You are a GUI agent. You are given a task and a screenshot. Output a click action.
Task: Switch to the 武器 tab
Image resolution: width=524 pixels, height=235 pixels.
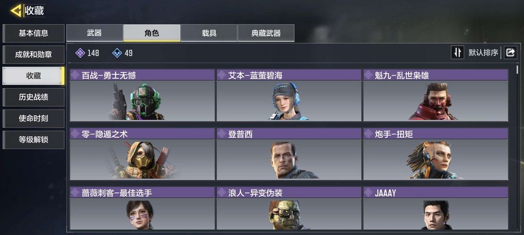[95, 33]
